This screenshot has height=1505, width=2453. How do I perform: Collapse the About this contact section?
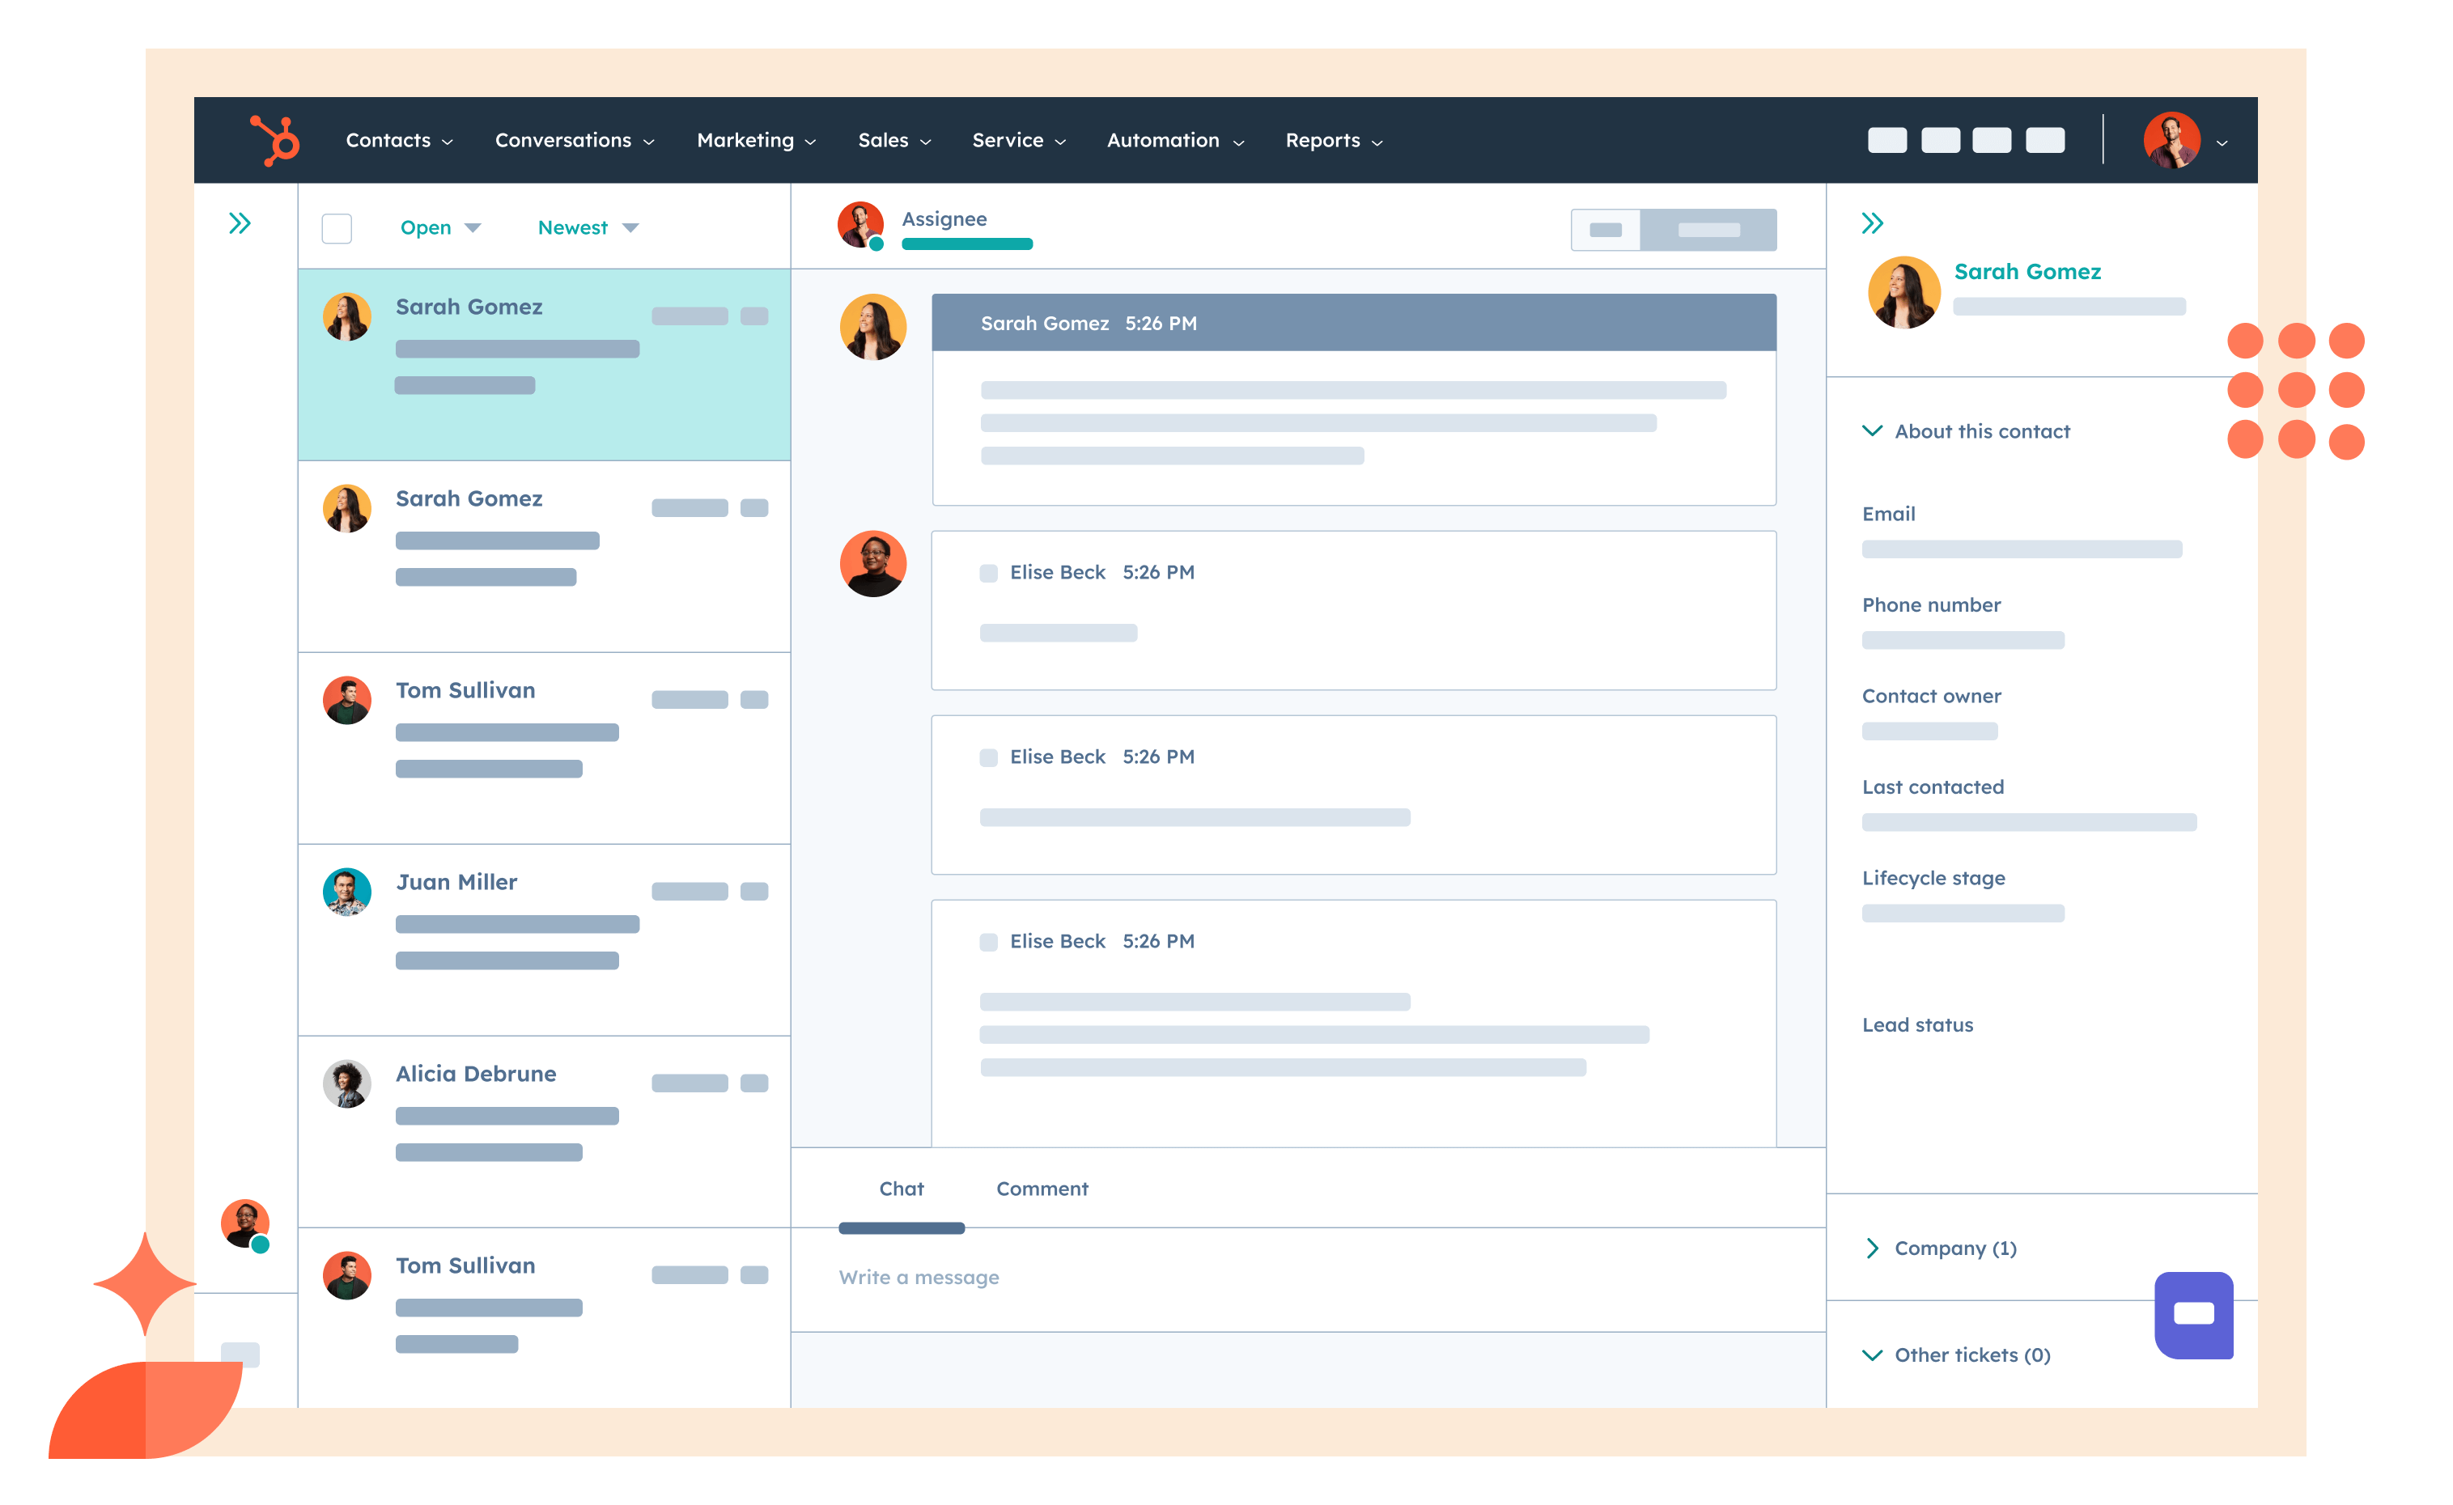click(1878, 431)
